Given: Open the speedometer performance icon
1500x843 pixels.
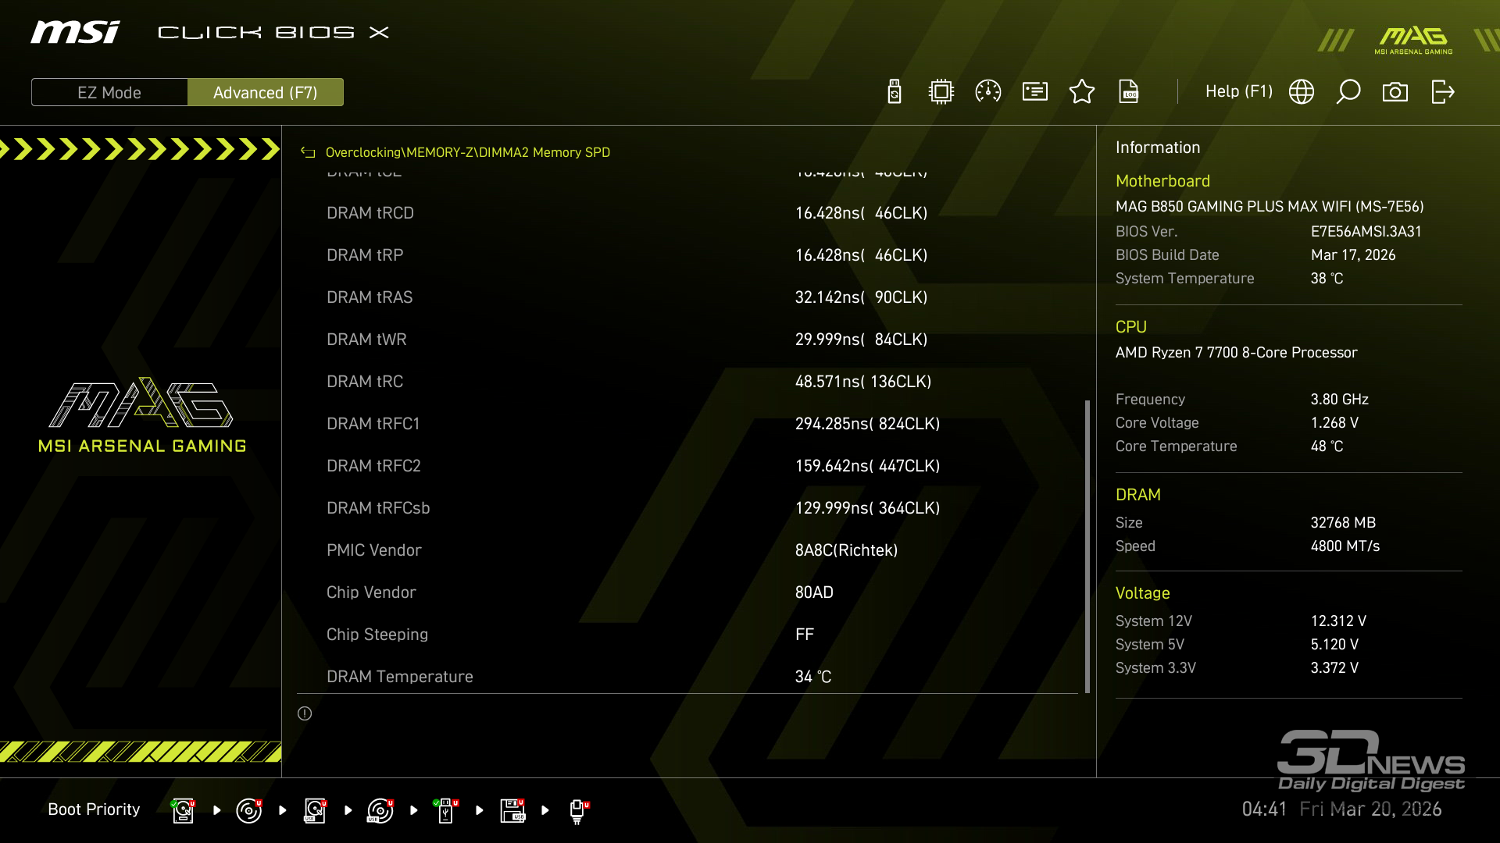Looking at the screenshot, I should pos(988,92).
